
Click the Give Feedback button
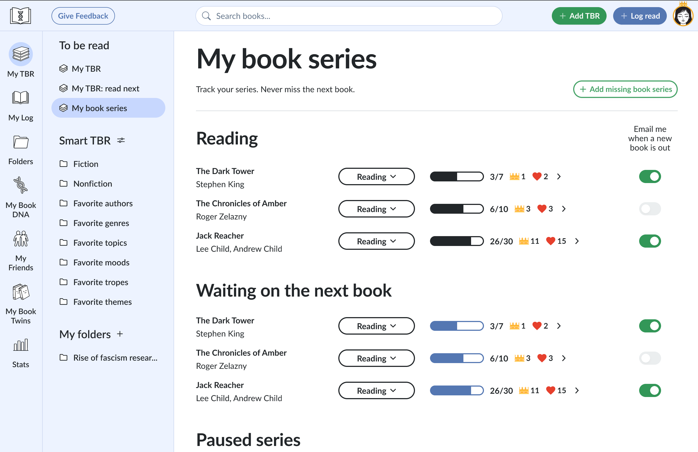tap(83, 16)
